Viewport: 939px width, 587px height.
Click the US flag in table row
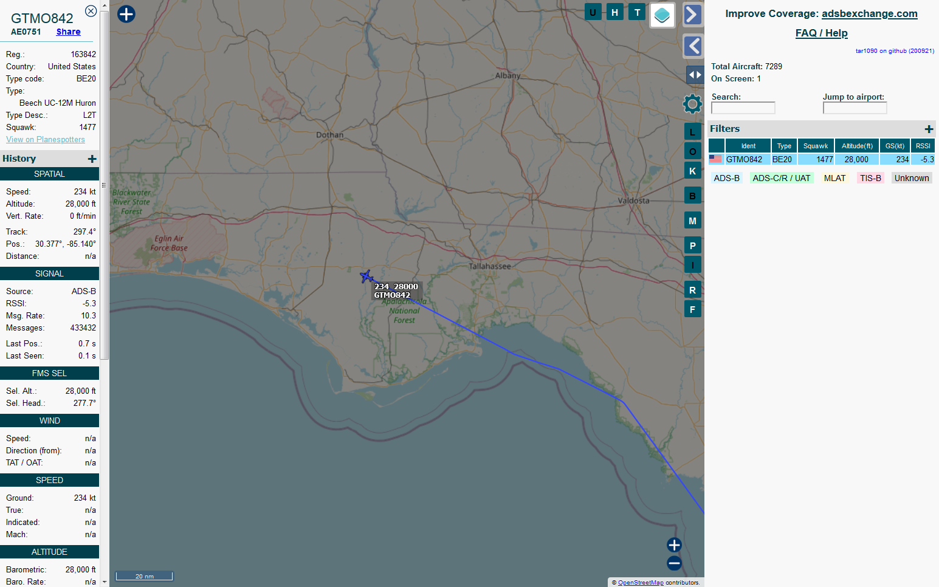pyautogui.click(x=716, y=159)
